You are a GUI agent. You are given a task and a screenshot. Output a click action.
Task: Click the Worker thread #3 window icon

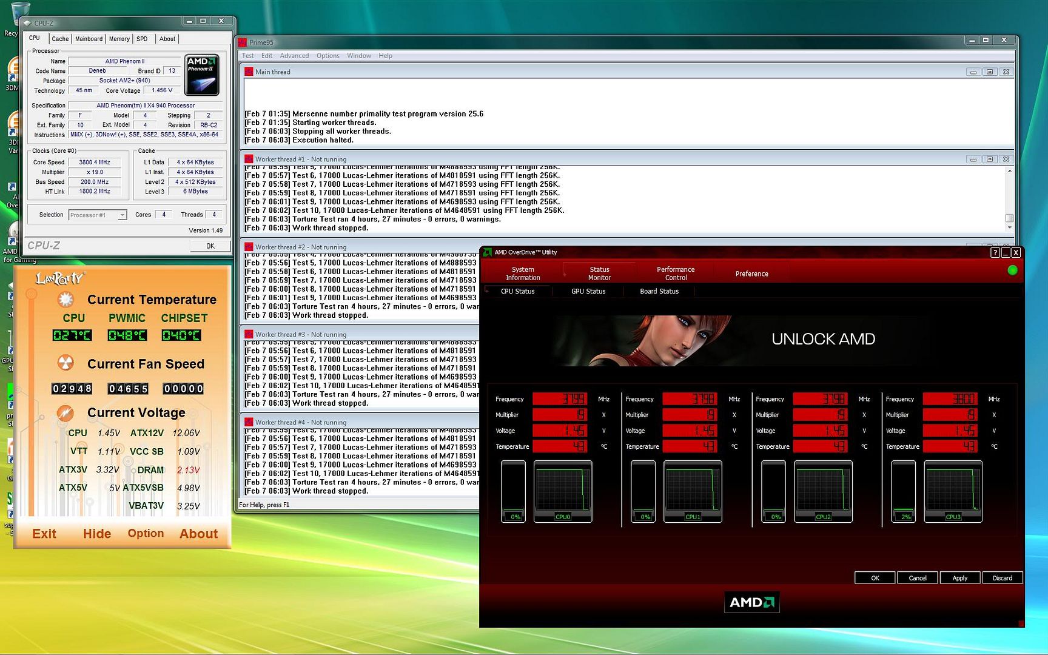249,334
